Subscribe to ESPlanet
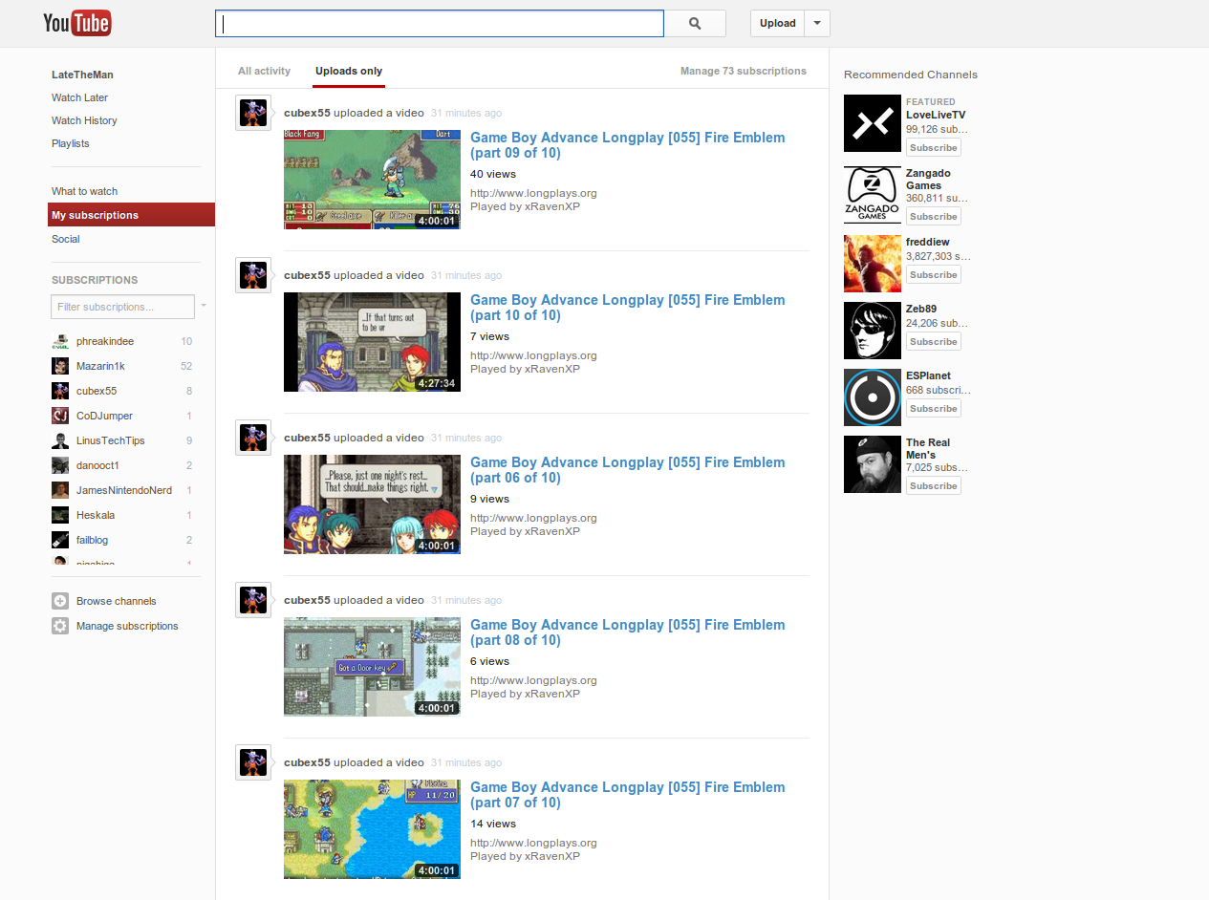 pos(934,408)
